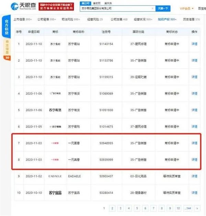Open the 历史信息 section tab
The image size is (206, 216).
(191, 19)
